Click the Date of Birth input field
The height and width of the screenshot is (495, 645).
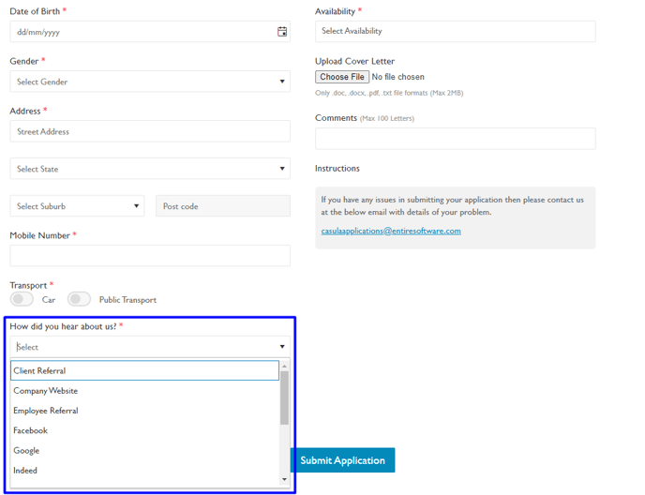pyautogui.click(x=150, y=32)
